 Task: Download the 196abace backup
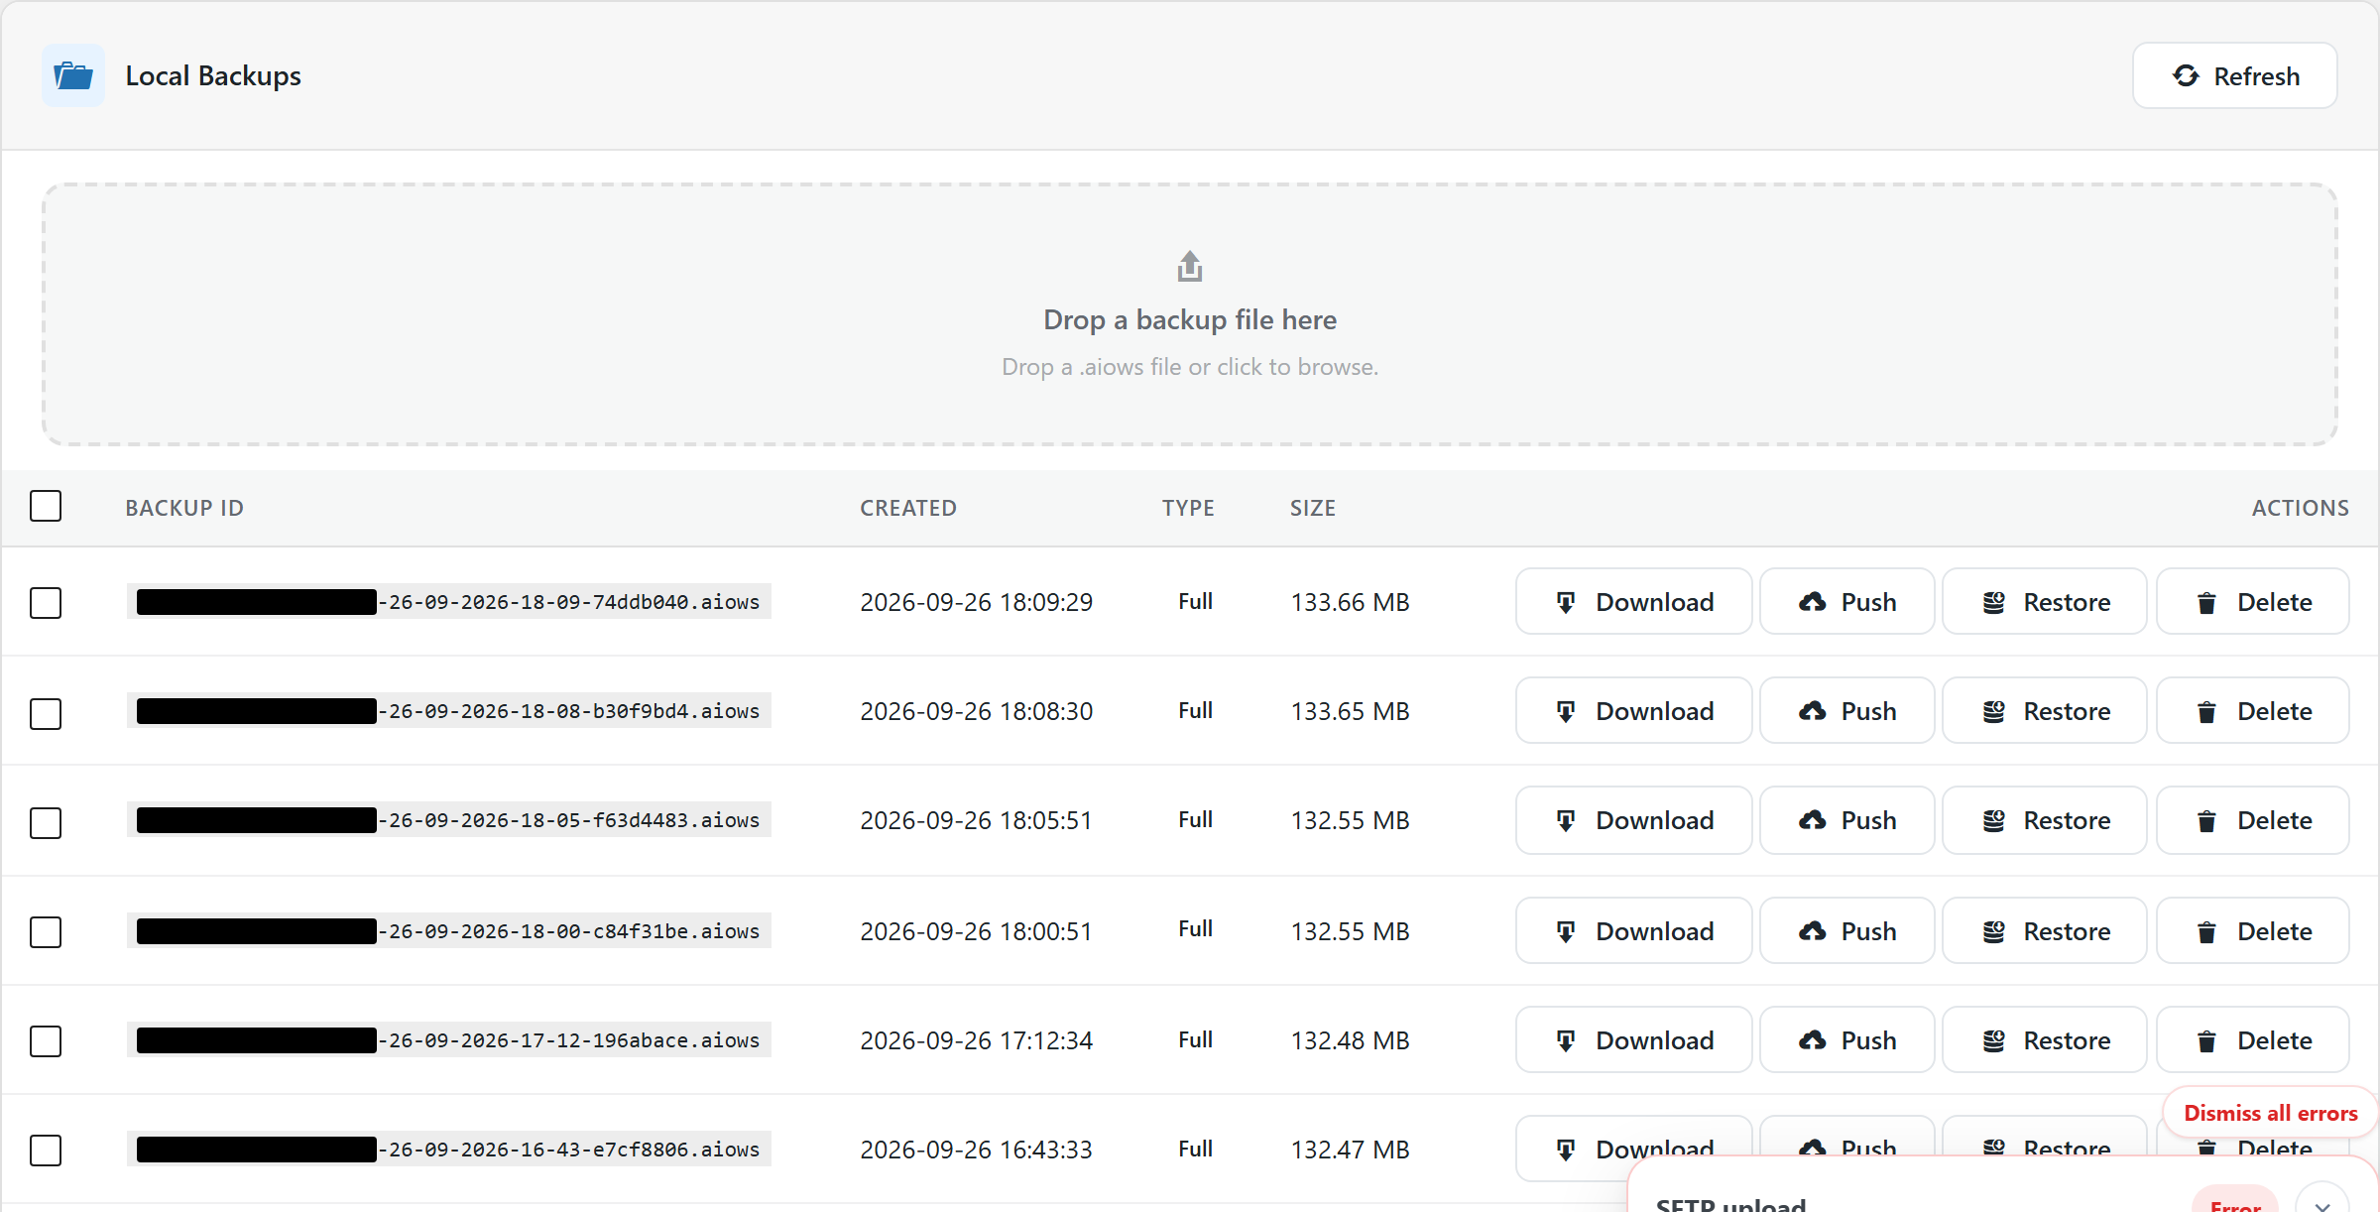(1633, 1039)
